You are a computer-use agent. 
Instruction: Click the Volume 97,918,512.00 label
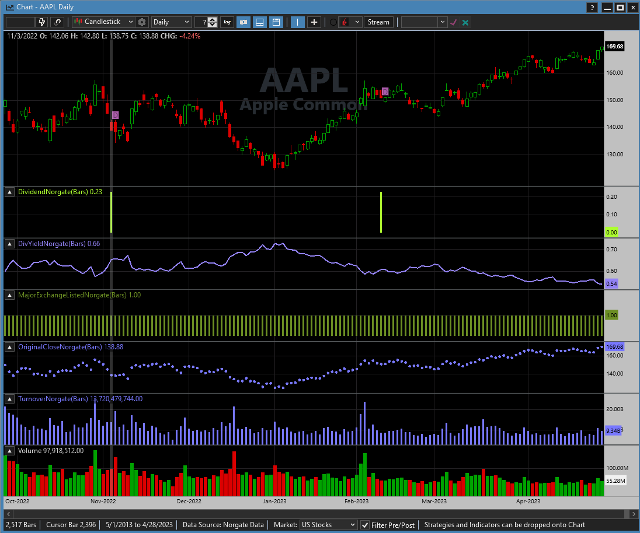[51, 451]
